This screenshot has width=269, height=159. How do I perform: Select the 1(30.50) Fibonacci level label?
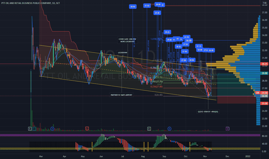point(159,60)
